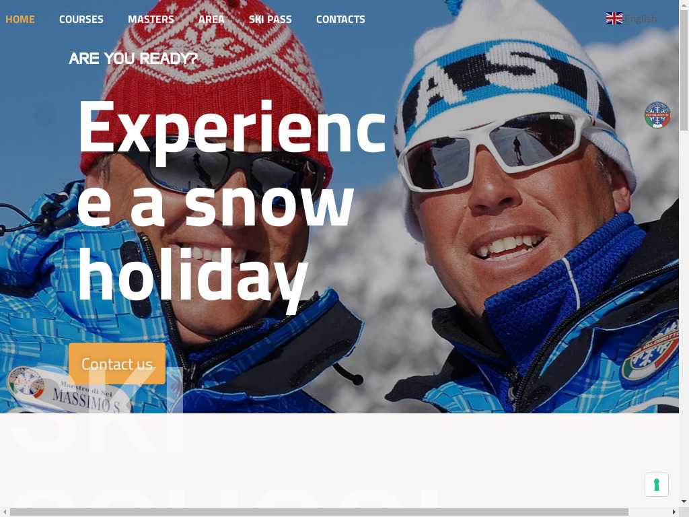The width and height of the screenshot is (689, 517).
Task: Go to the HOME menu item
Action: (20, 20)
